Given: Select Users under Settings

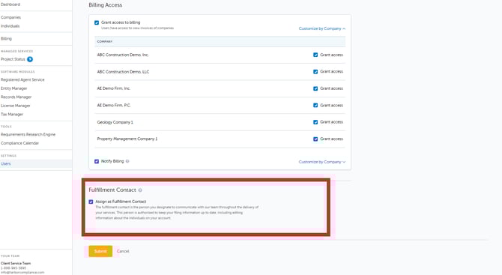Looking at the screenshot, I should click(x=6, y=163).
